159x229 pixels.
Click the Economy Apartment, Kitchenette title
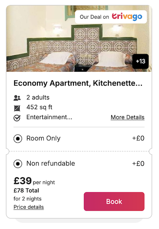78,83
